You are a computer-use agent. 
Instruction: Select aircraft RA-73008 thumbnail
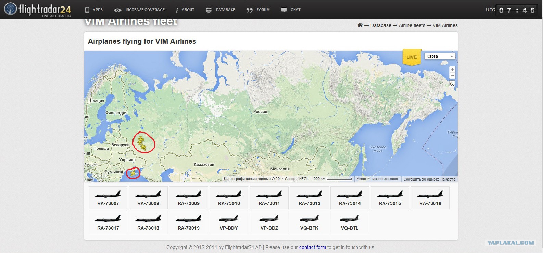[x=148, y=198]
